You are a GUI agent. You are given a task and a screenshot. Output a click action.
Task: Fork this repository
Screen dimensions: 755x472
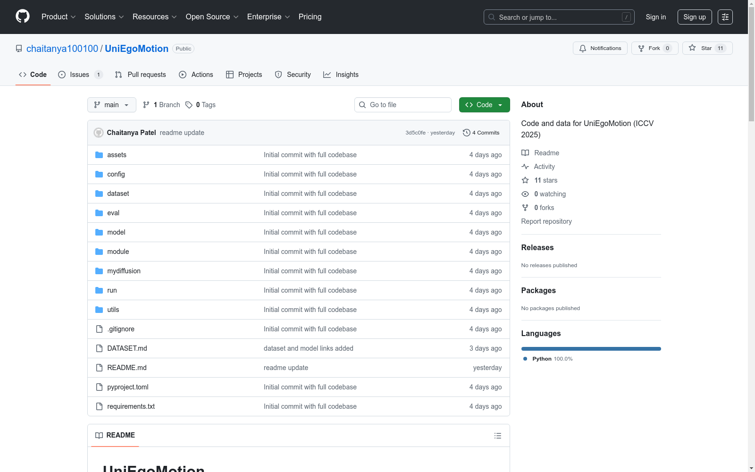coord(655,48)
